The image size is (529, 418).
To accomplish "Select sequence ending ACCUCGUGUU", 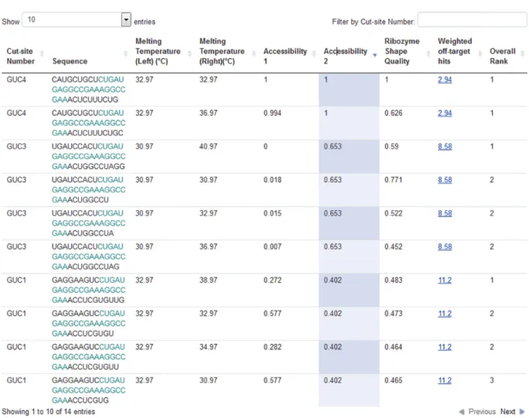I will (88, 357).
